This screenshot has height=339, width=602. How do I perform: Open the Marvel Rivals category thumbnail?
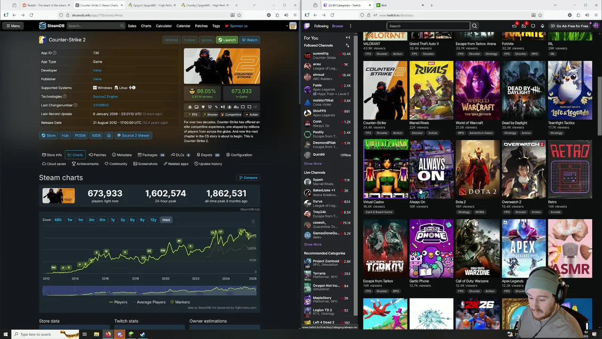pyautogui.click(x=431, y=90)
